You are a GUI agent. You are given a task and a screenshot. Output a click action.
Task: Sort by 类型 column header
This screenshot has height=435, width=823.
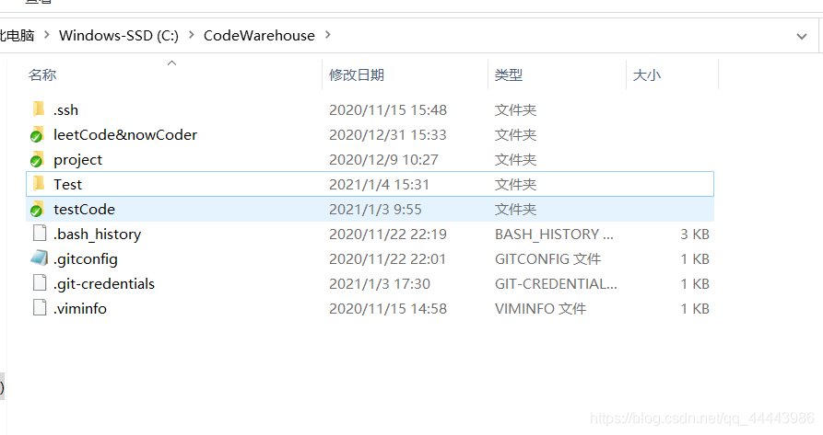click(x=509, y=74)
